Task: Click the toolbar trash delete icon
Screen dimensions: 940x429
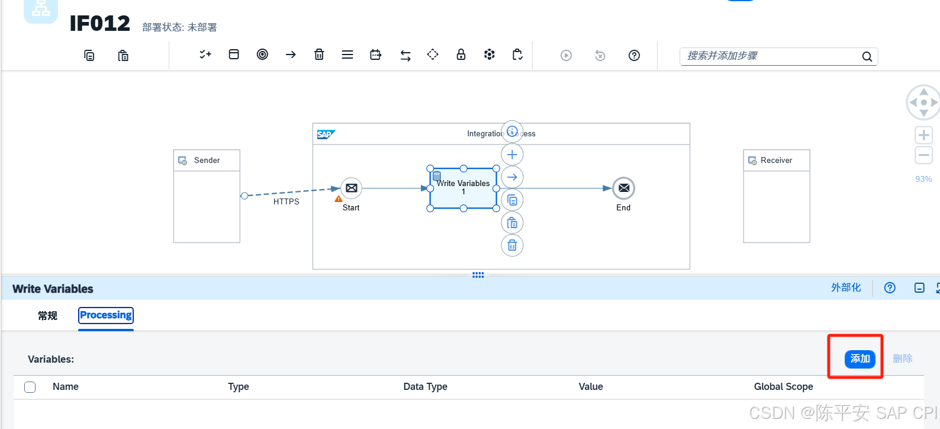Action: click(x=319, y=55)
